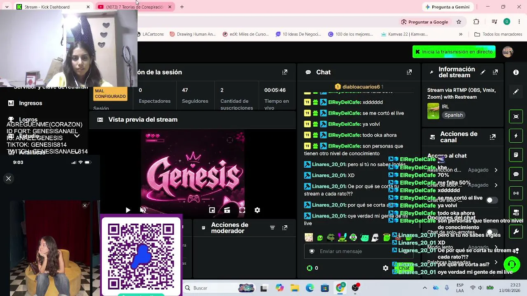Select the Spanish language tag

click(x=453, y=115)
